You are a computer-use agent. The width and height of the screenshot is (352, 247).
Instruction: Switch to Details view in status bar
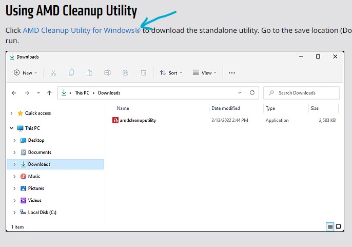pyautogui.click(x=330, y=227)
